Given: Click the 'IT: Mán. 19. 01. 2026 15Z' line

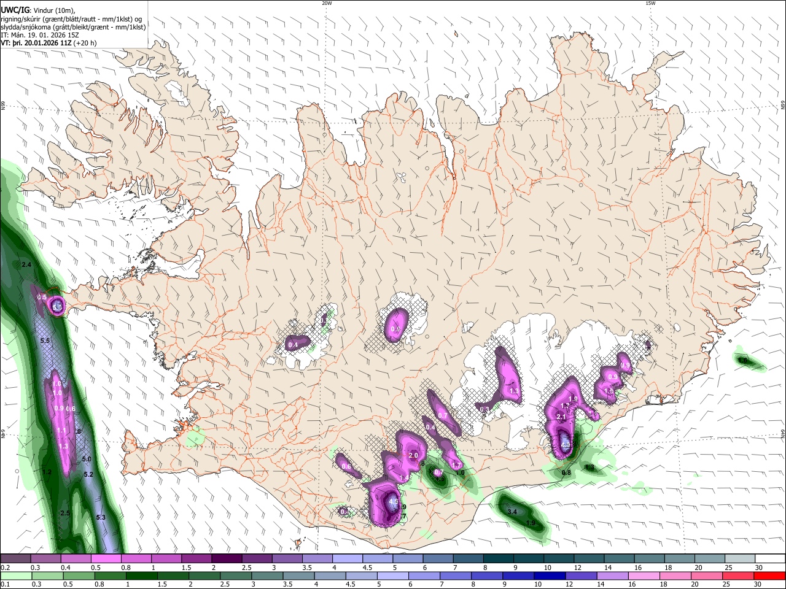Looking at the screenshot, I should click(x=39, y=36).
